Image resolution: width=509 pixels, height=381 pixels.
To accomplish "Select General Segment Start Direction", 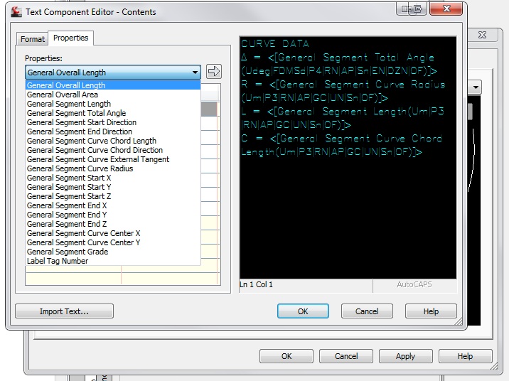I will coord(112,122).
